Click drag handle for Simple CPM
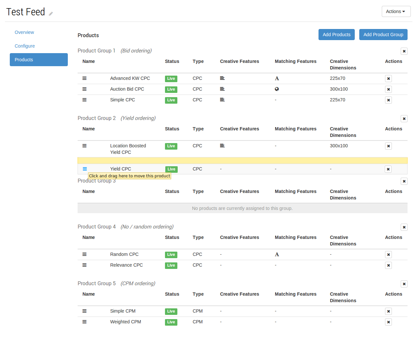The image size is (417, 339). [84, 311]
